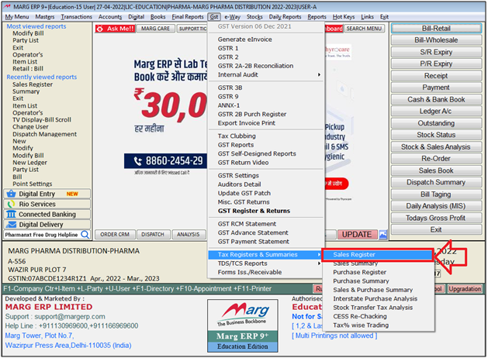The width and height of the screenshot is (488, 358).
Task: Open GST Register & Returns
Action: 254,211
